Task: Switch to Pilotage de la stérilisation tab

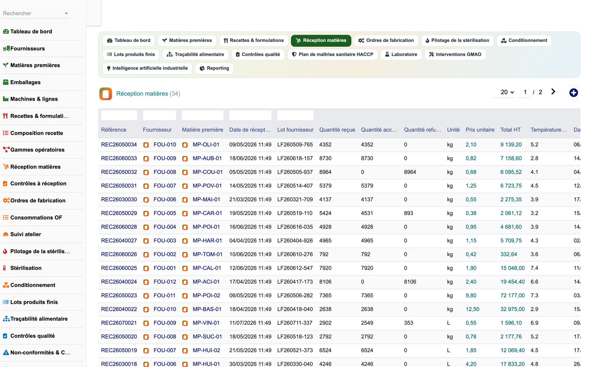Action: pyautogui.click(x=457, y=41)
